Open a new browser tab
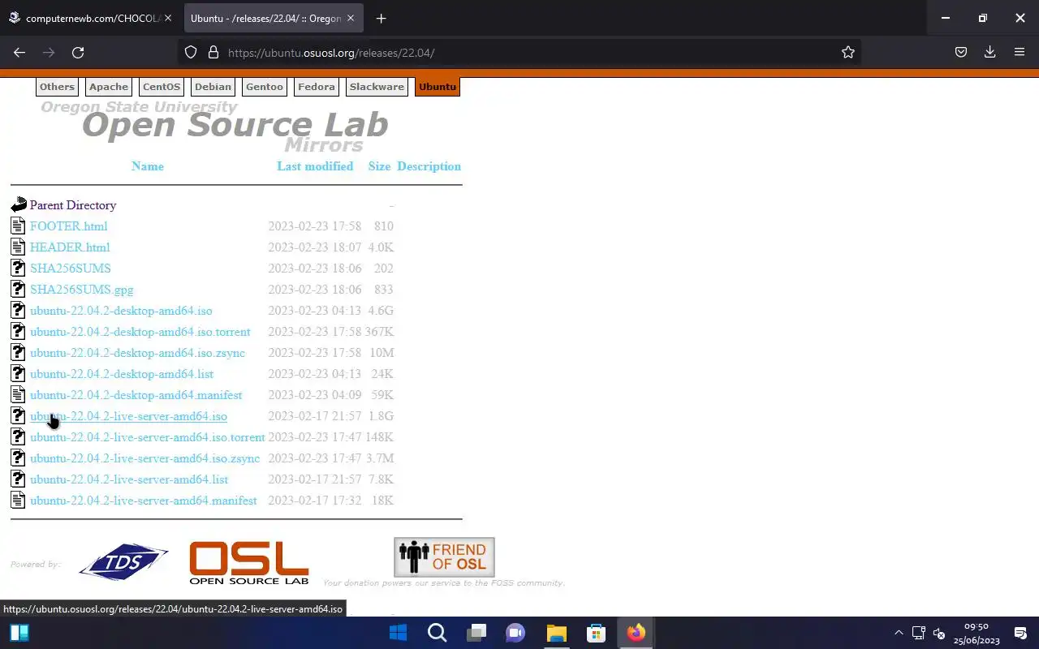Screen dimensions: 1039x649 (x=381, y=18)
